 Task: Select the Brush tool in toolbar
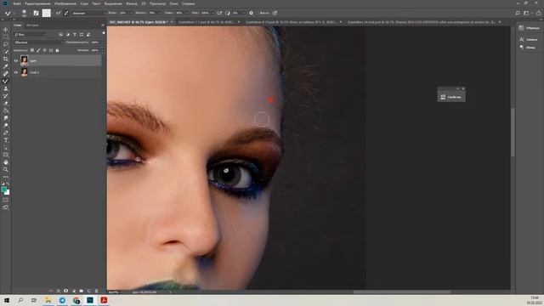tap(6, 81)
